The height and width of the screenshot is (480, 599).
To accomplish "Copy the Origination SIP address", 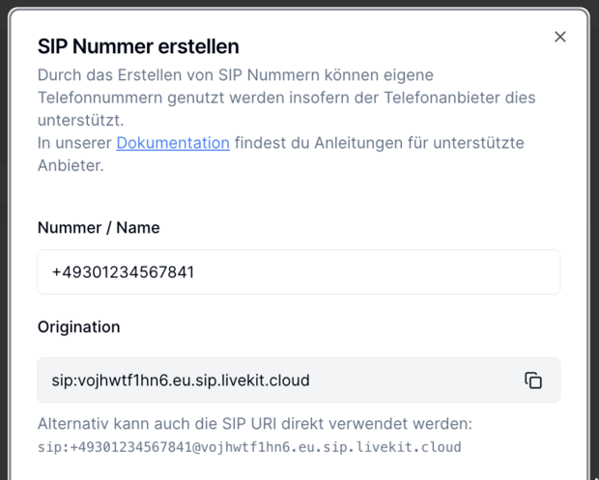I will pyautogui.click(x=533, y=381).
